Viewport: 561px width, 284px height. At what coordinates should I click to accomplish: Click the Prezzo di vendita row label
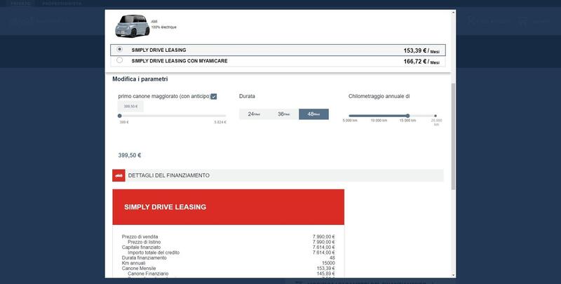(140, 237)
